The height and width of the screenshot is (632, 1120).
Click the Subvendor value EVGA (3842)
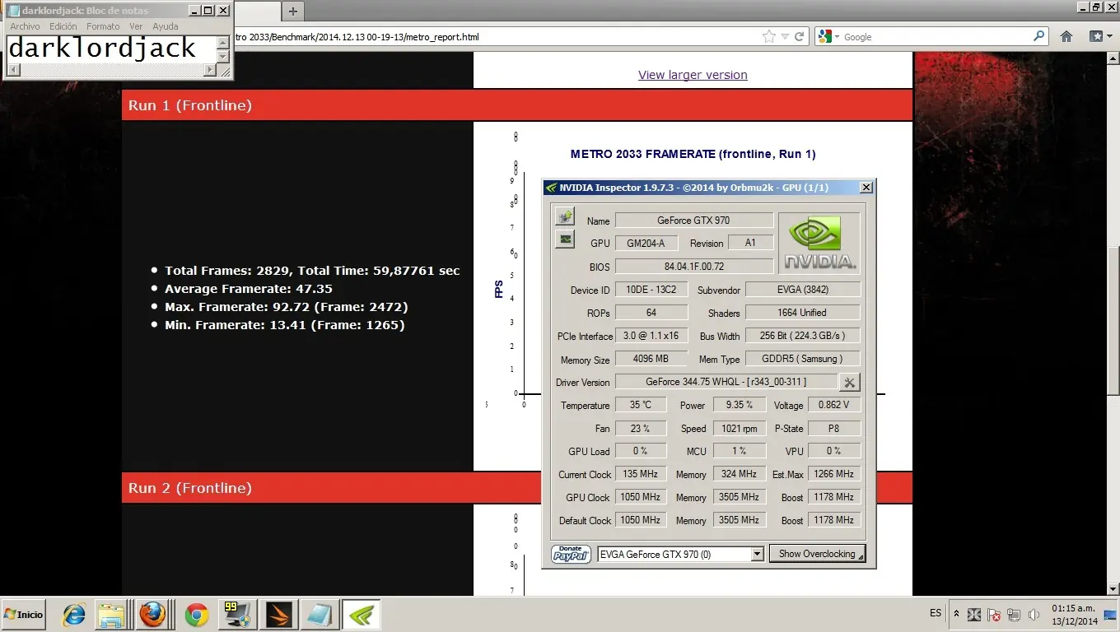click(803, 290)
